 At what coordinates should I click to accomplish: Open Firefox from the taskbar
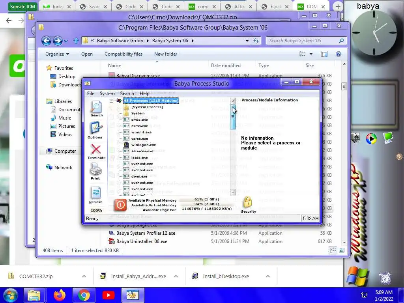point(60,295)
